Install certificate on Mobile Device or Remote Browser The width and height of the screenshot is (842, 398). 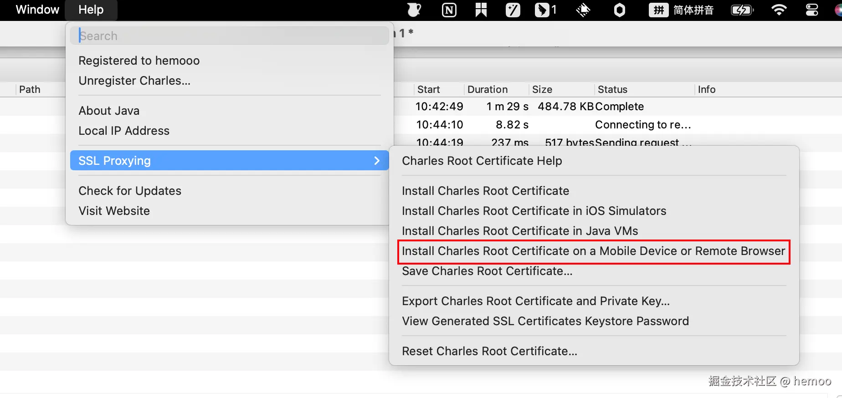594,251
